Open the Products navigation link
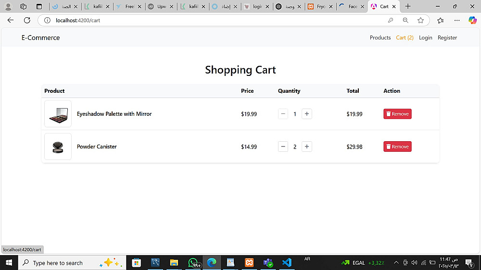481x270 pixels. pos(380,37)
